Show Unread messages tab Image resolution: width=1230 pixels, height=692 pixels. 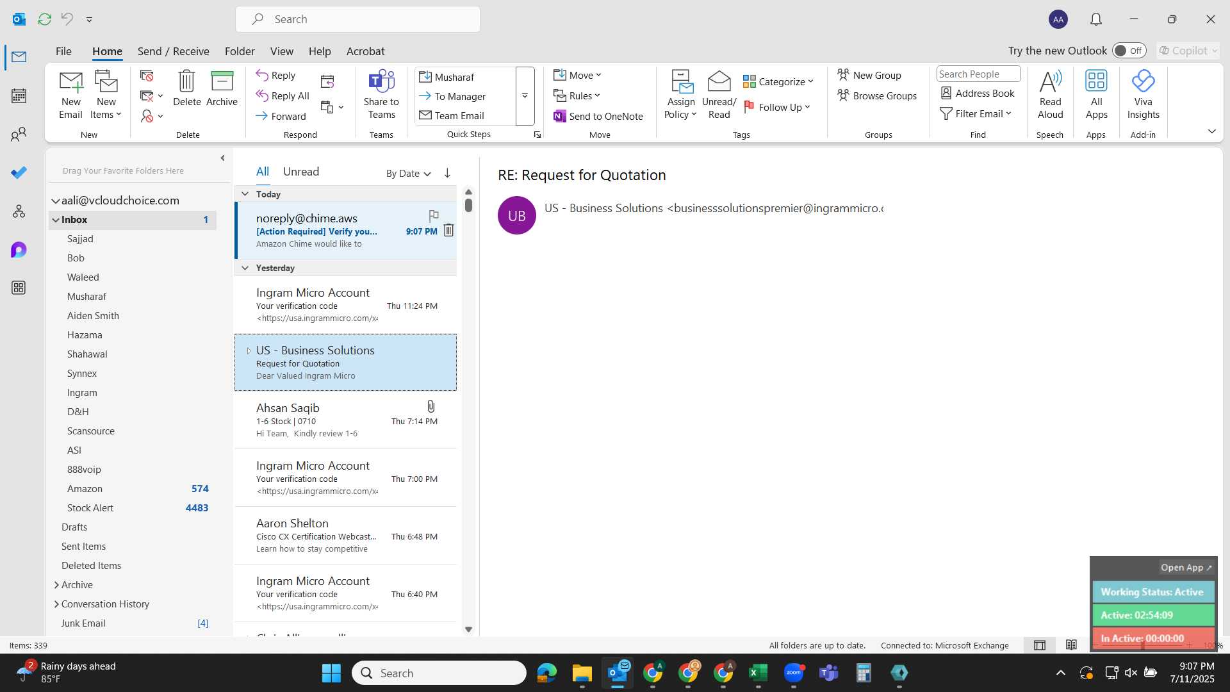pyautogui.click(x=301, y=172)
